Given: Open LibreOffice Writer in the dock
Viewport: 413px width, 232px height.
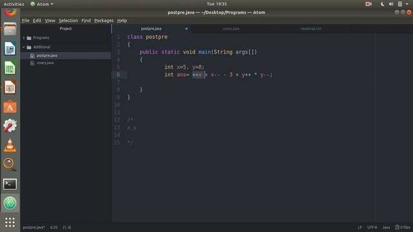Looking at the screenshot, I should click(10, 48).
